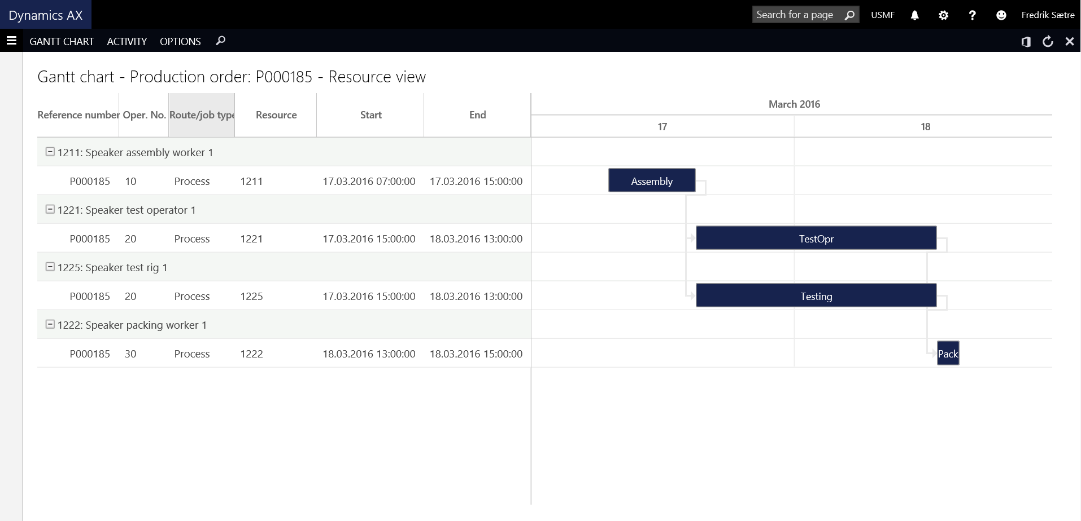Click the help question mark icon

click(x=972, y=15)
